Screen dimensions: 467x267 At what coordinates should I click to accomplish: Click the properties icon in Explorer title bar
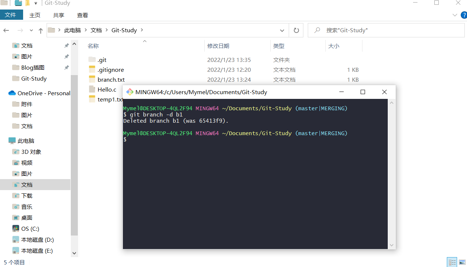pos(18,3)
